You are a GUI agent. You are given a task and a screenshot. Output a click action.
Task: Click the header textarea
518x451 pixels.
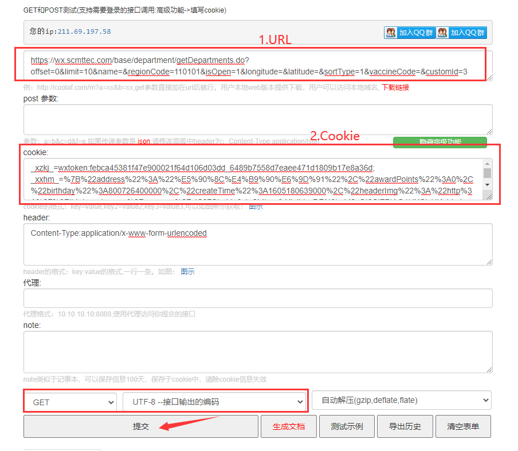[258, 244]
